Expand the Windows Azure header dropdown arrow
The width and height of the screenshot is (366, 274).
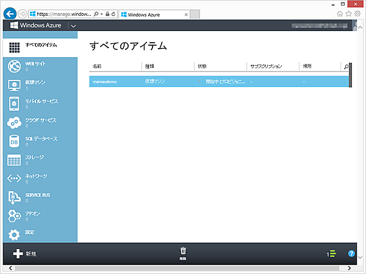click(73, 26)
